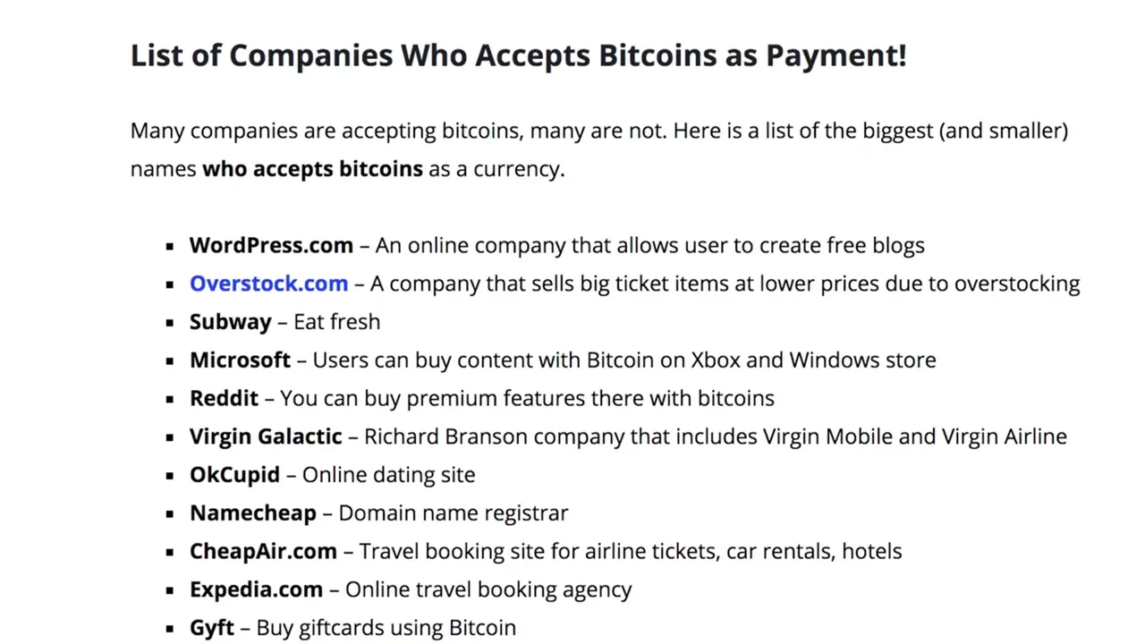Click the bullet beside Gyft
The image size is (1145, 644).
pyautogui.click(x=170, y=629)
